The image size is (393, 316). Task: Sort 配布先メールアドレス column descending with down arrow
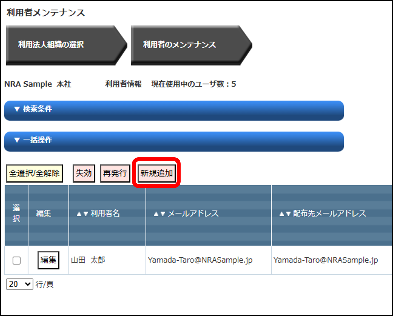(288, 214)
